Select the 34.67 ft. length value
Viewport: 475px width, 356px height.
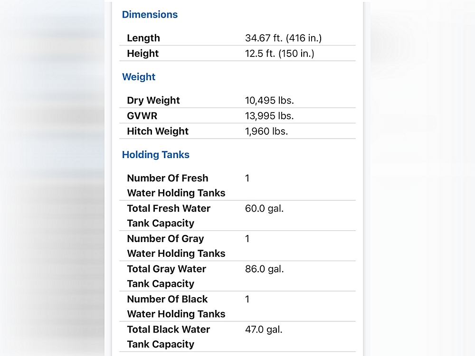pyautogui.click(x=283, y=38)
